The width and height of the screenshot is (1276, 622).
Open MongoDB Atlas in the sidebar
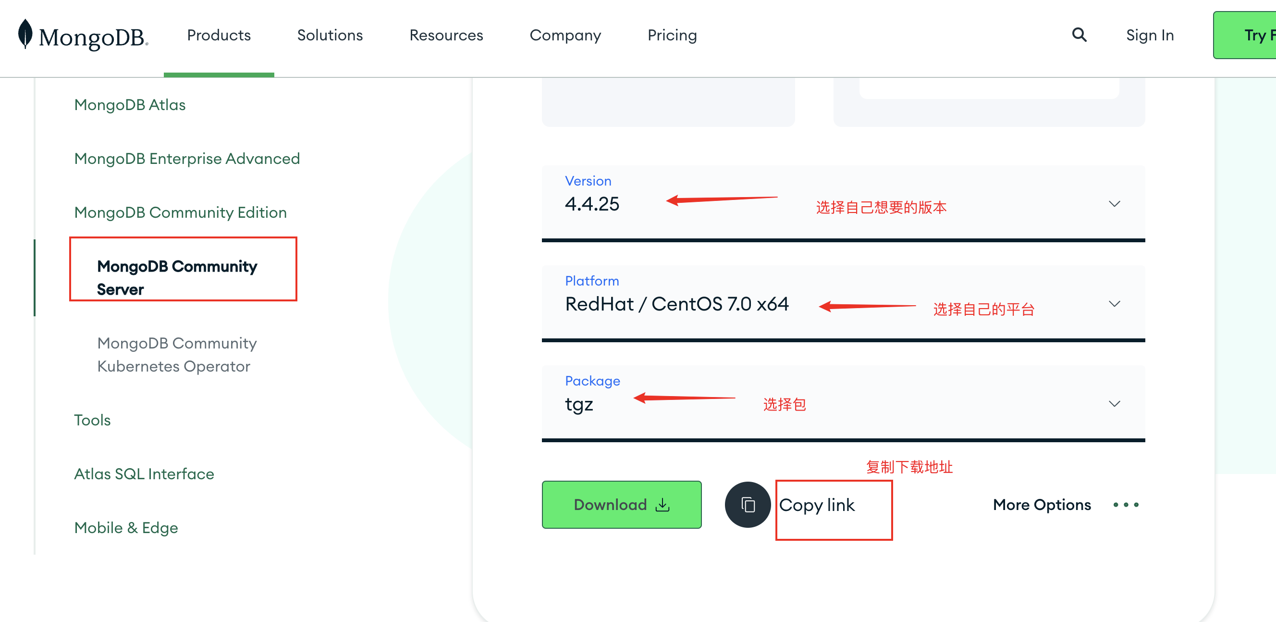tap(130, 105)
